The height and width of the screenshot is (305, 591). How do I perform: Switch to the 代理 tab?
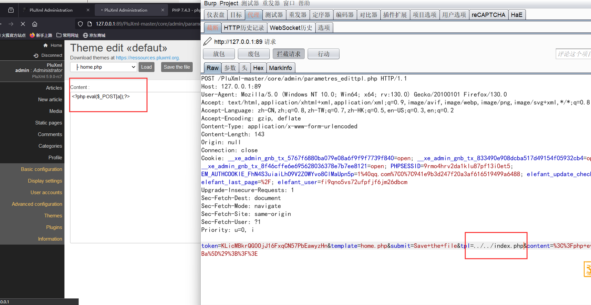click(x=253, y=15)
